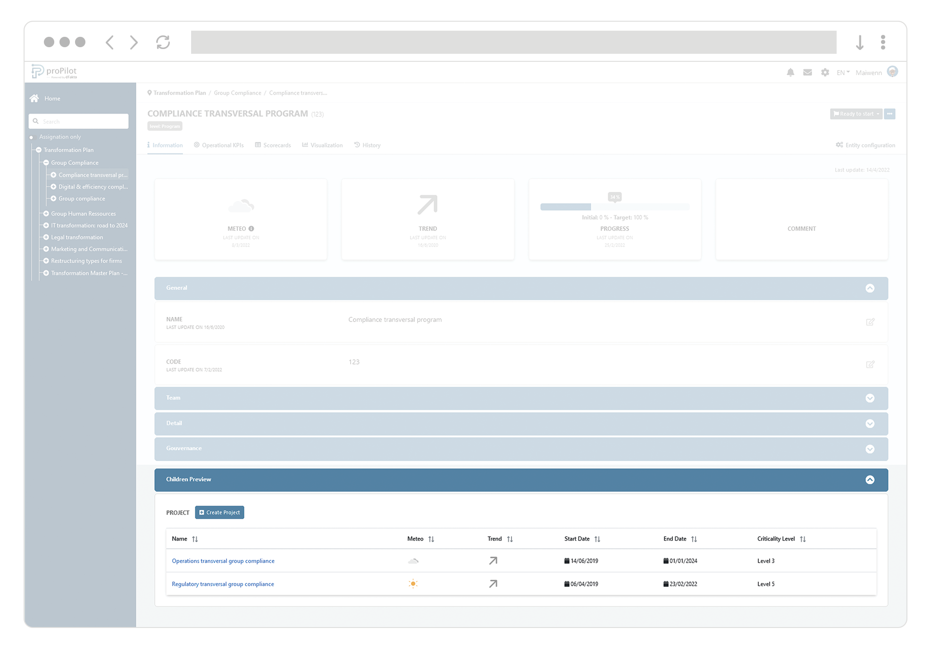Expand the Team section
Image resolution: width=931 pixels, height=653 pixels.
point(870,398)
